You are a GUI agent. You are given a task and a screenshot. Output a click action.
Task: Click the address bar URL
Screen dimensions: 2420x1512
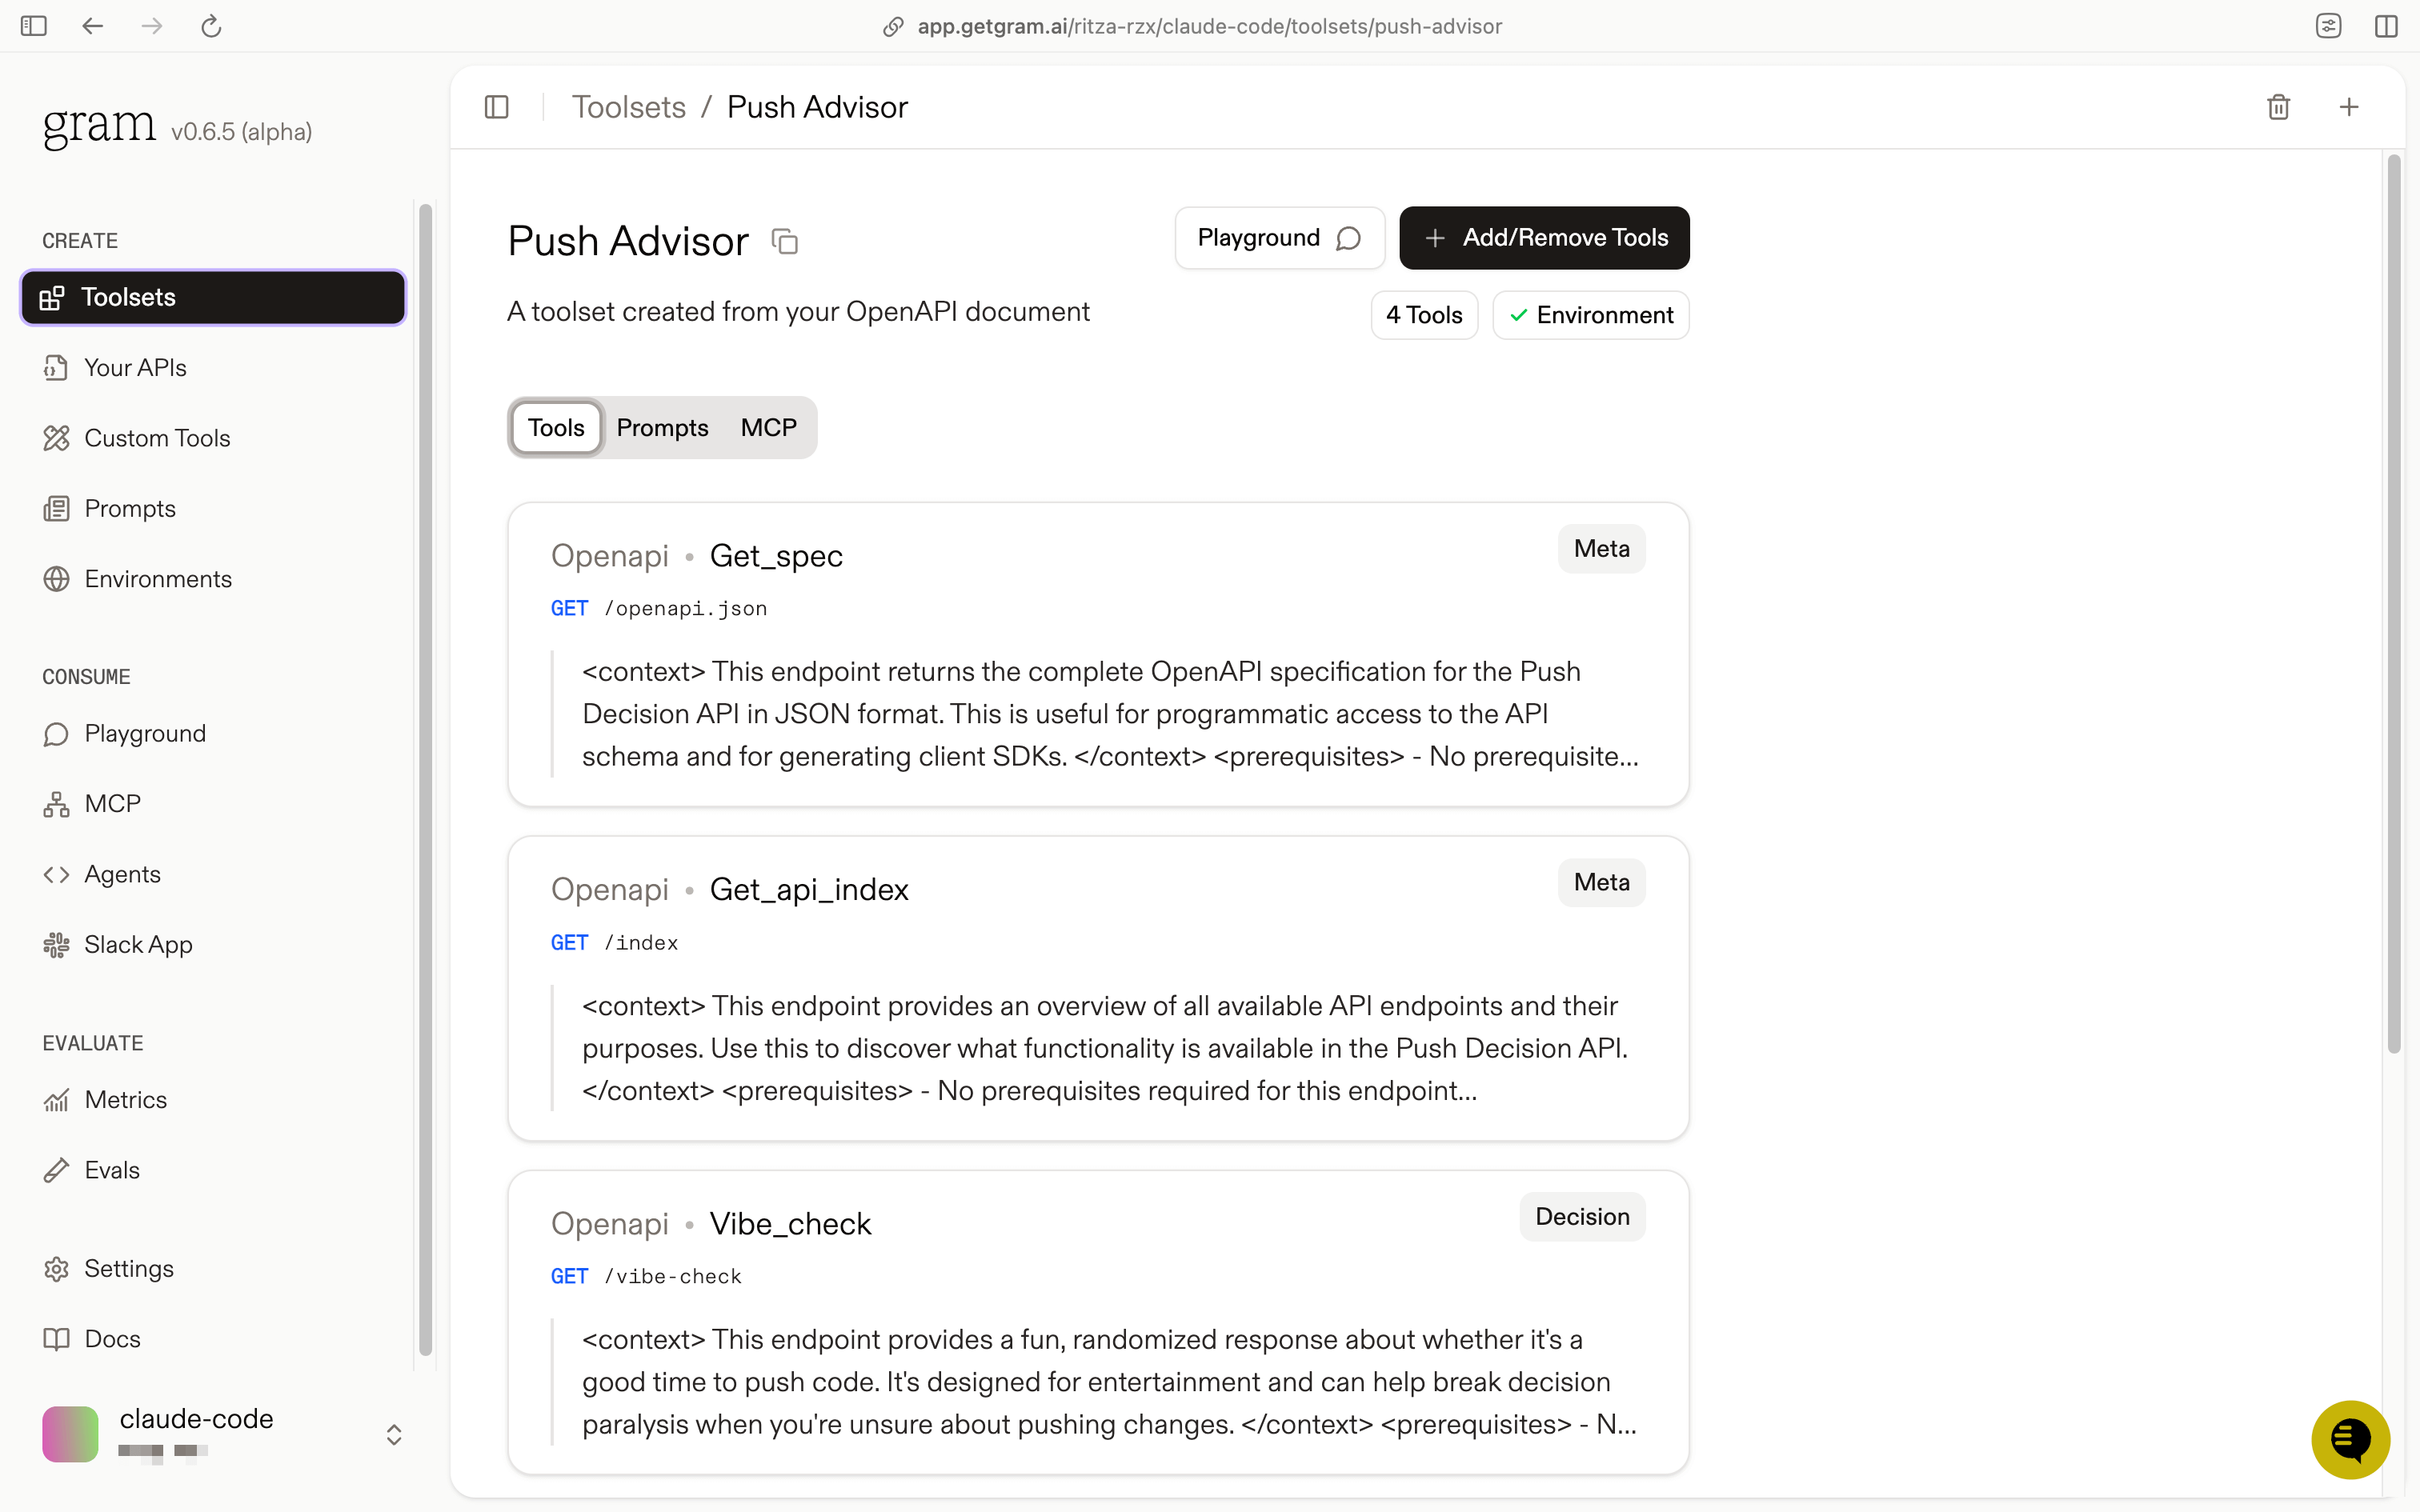tap(1209, 26)
